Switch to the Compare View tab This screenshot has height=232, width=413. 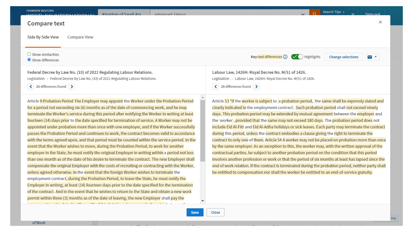[x=80, y=37]
